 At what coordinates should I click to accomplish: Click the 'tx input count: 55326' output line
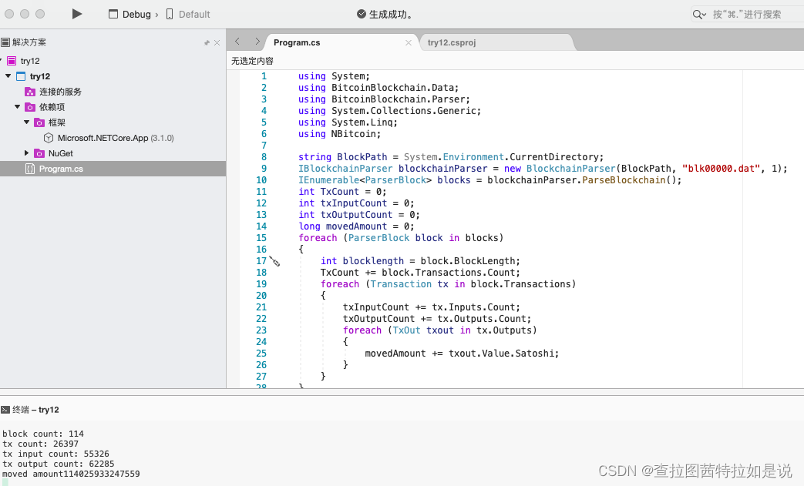click(56, 454)
